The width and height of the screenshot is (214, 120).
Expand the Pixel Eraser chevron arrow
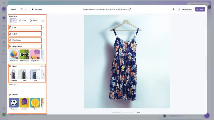[43, 40]
